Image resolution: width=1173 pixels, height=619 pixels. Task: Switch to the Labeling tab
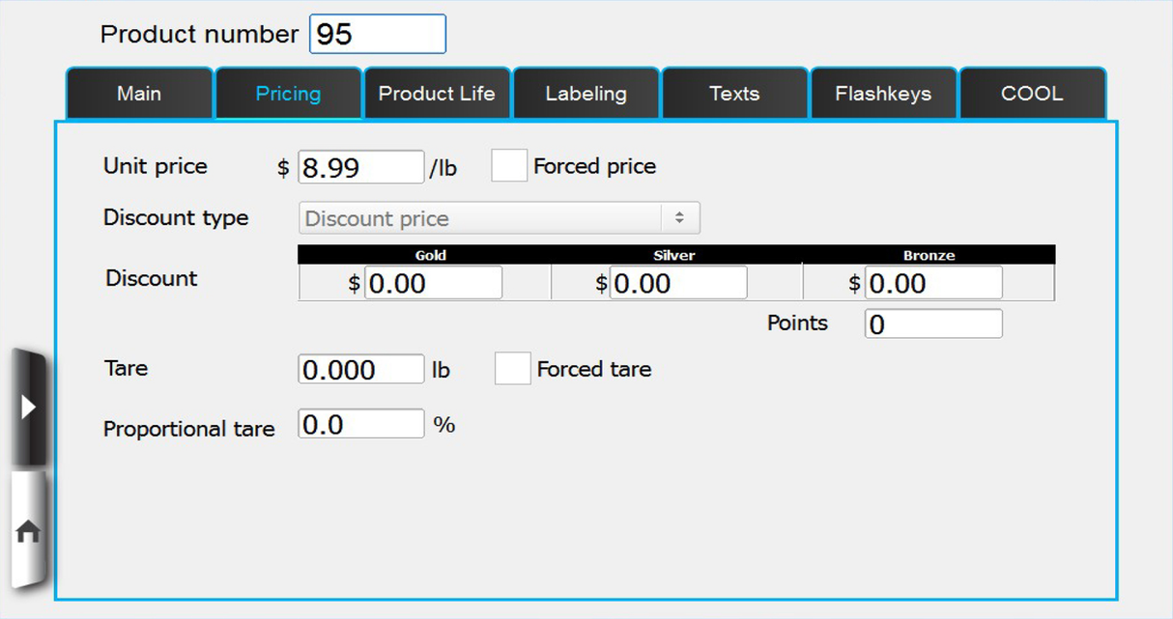586,93
